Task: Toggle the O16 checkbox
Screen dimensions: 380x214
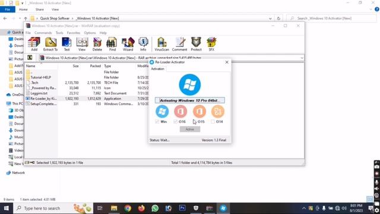Action: 176,121
